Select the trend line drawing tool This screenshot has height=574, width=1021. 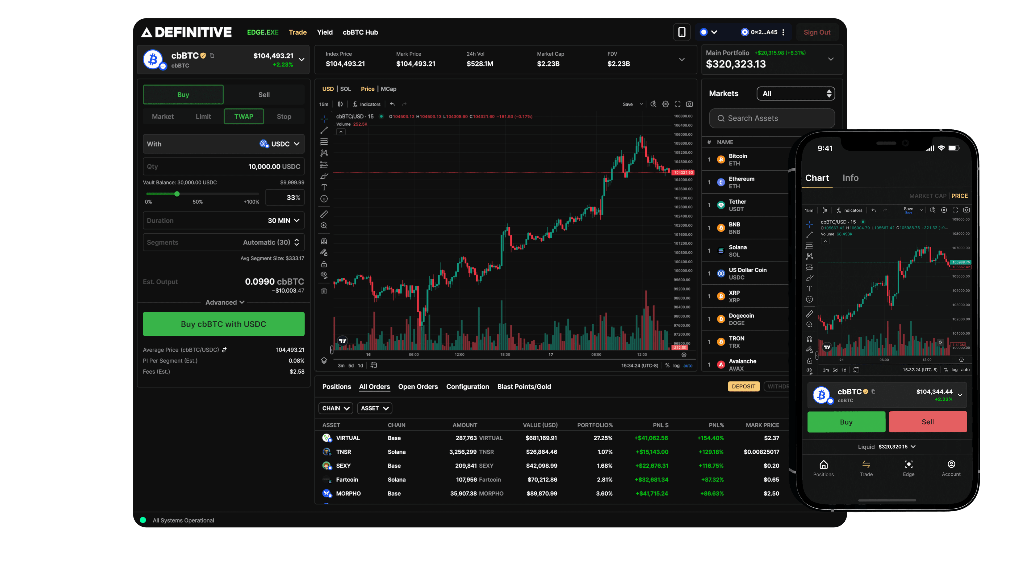(x=324, y=130)
